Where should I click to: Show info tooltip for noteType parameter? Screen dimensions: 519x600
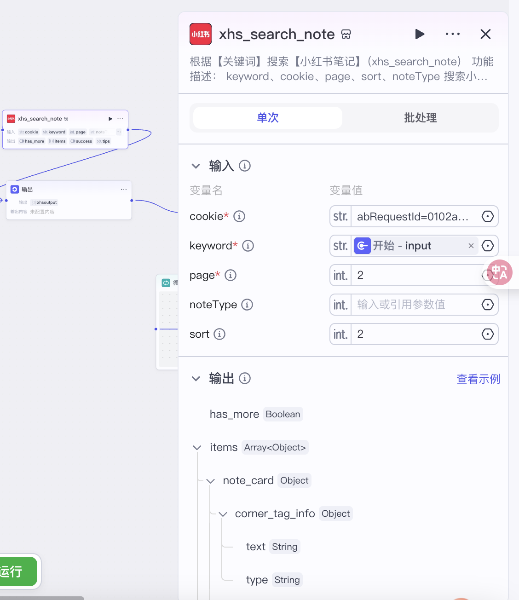[x=247, y=305]
